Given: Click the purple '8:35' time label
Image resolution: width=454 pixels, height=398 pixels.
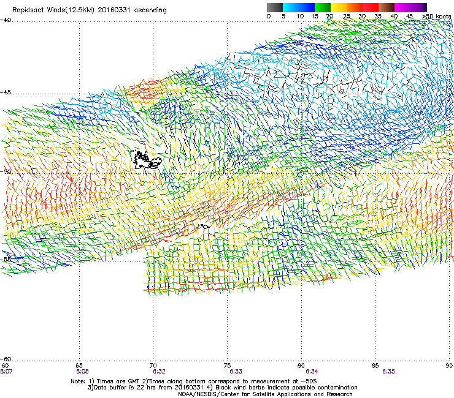Looking at the screenshot, I should [388, 372].
